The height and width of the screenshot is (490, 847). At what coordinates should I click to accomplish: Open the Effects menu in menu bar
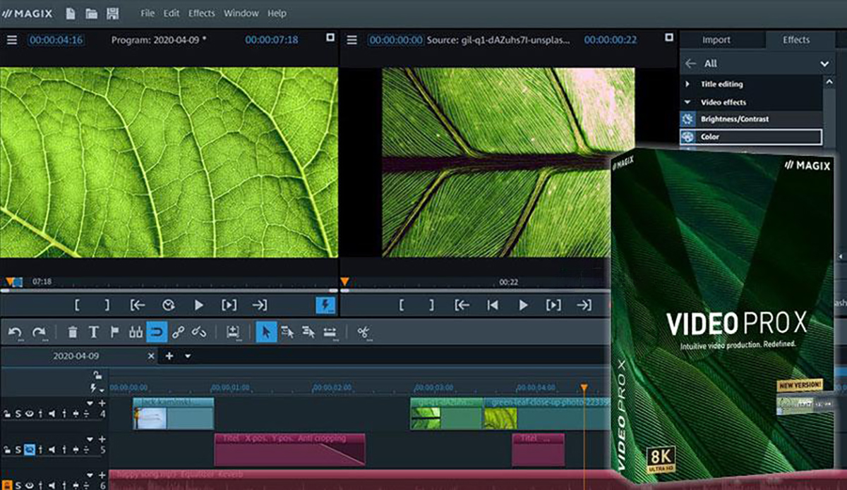tap(201, 13)
